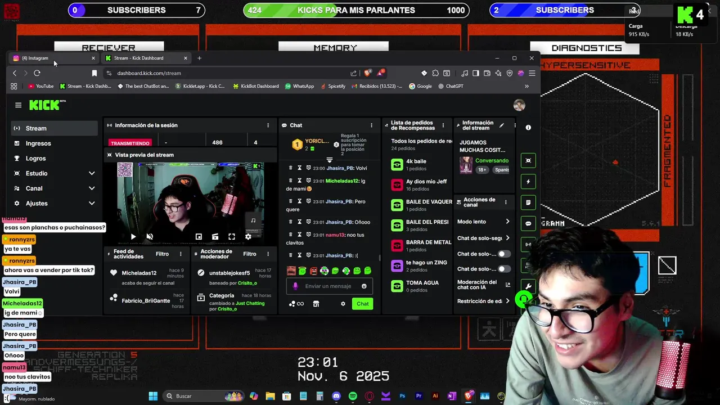
Task: Open Spotify from the taskbar
Action: pos(353,396)
